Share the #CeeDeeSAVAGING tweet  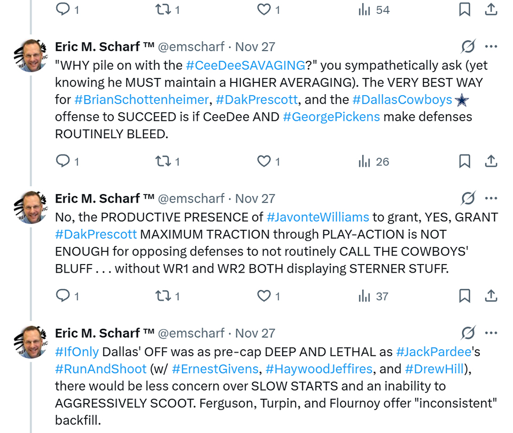(491, 161)
